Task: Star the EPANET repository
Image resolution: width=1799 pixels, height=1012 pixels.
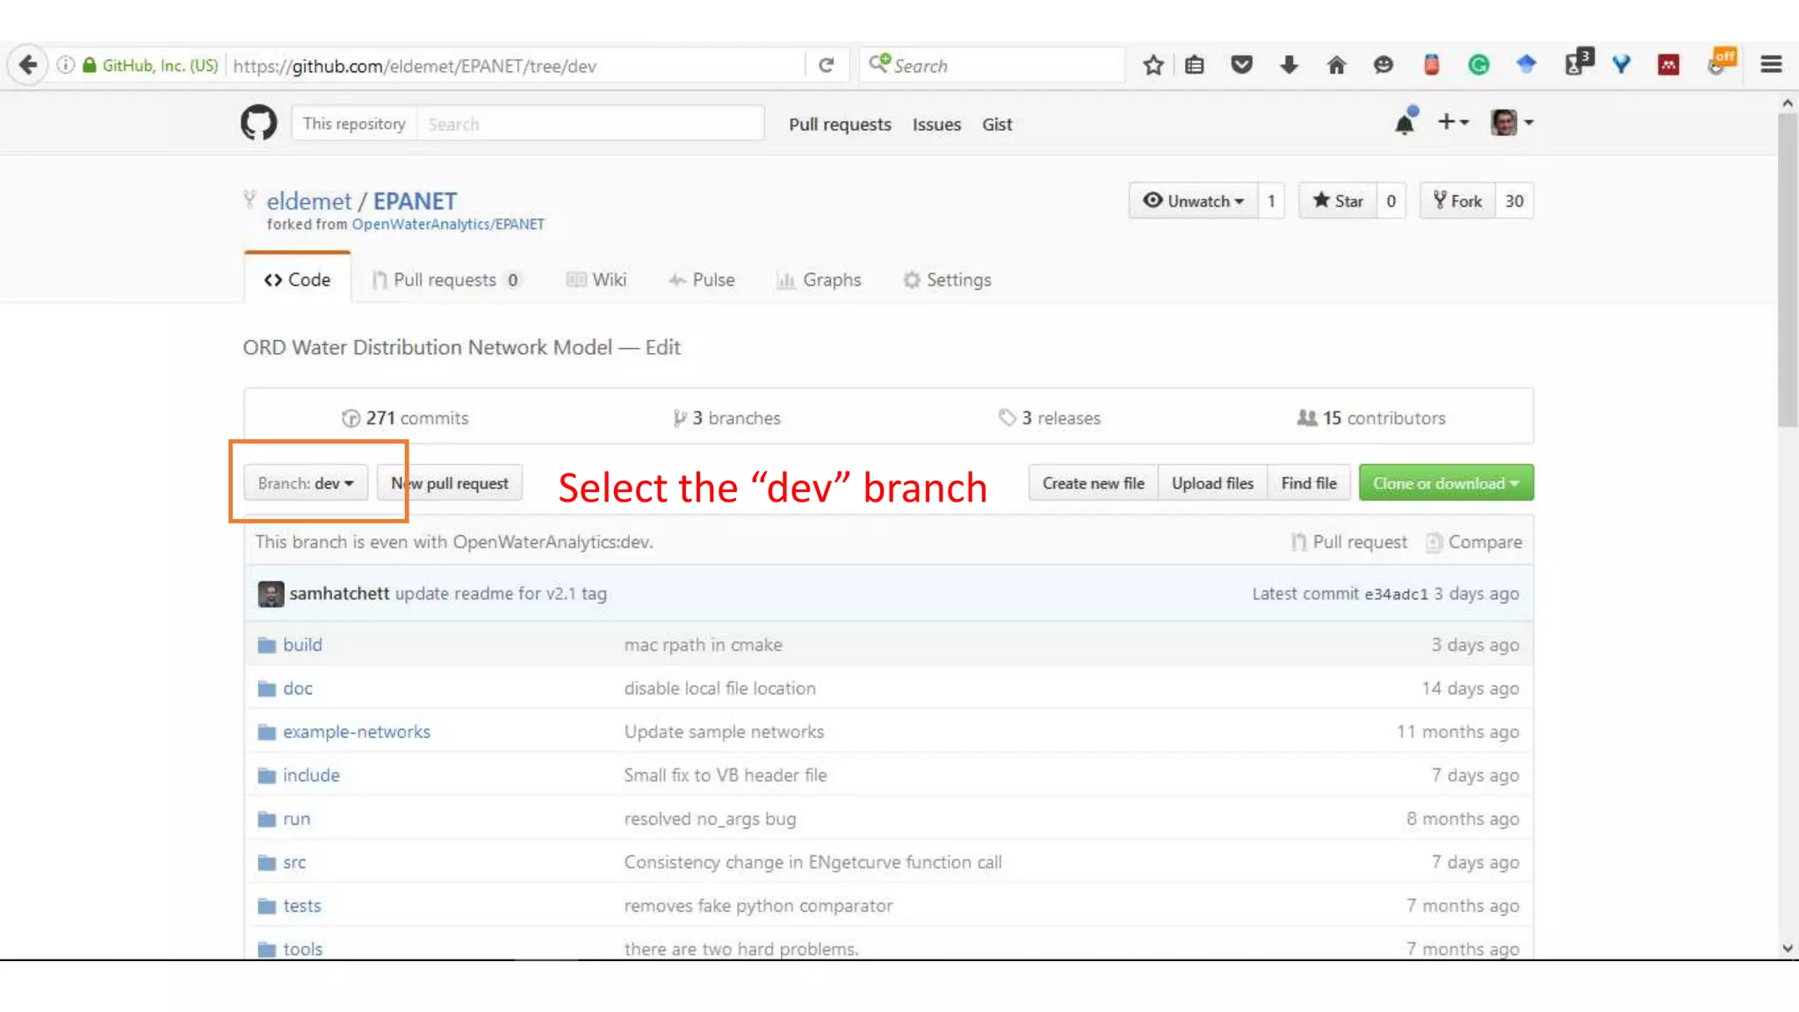Action: point(1337,201)
